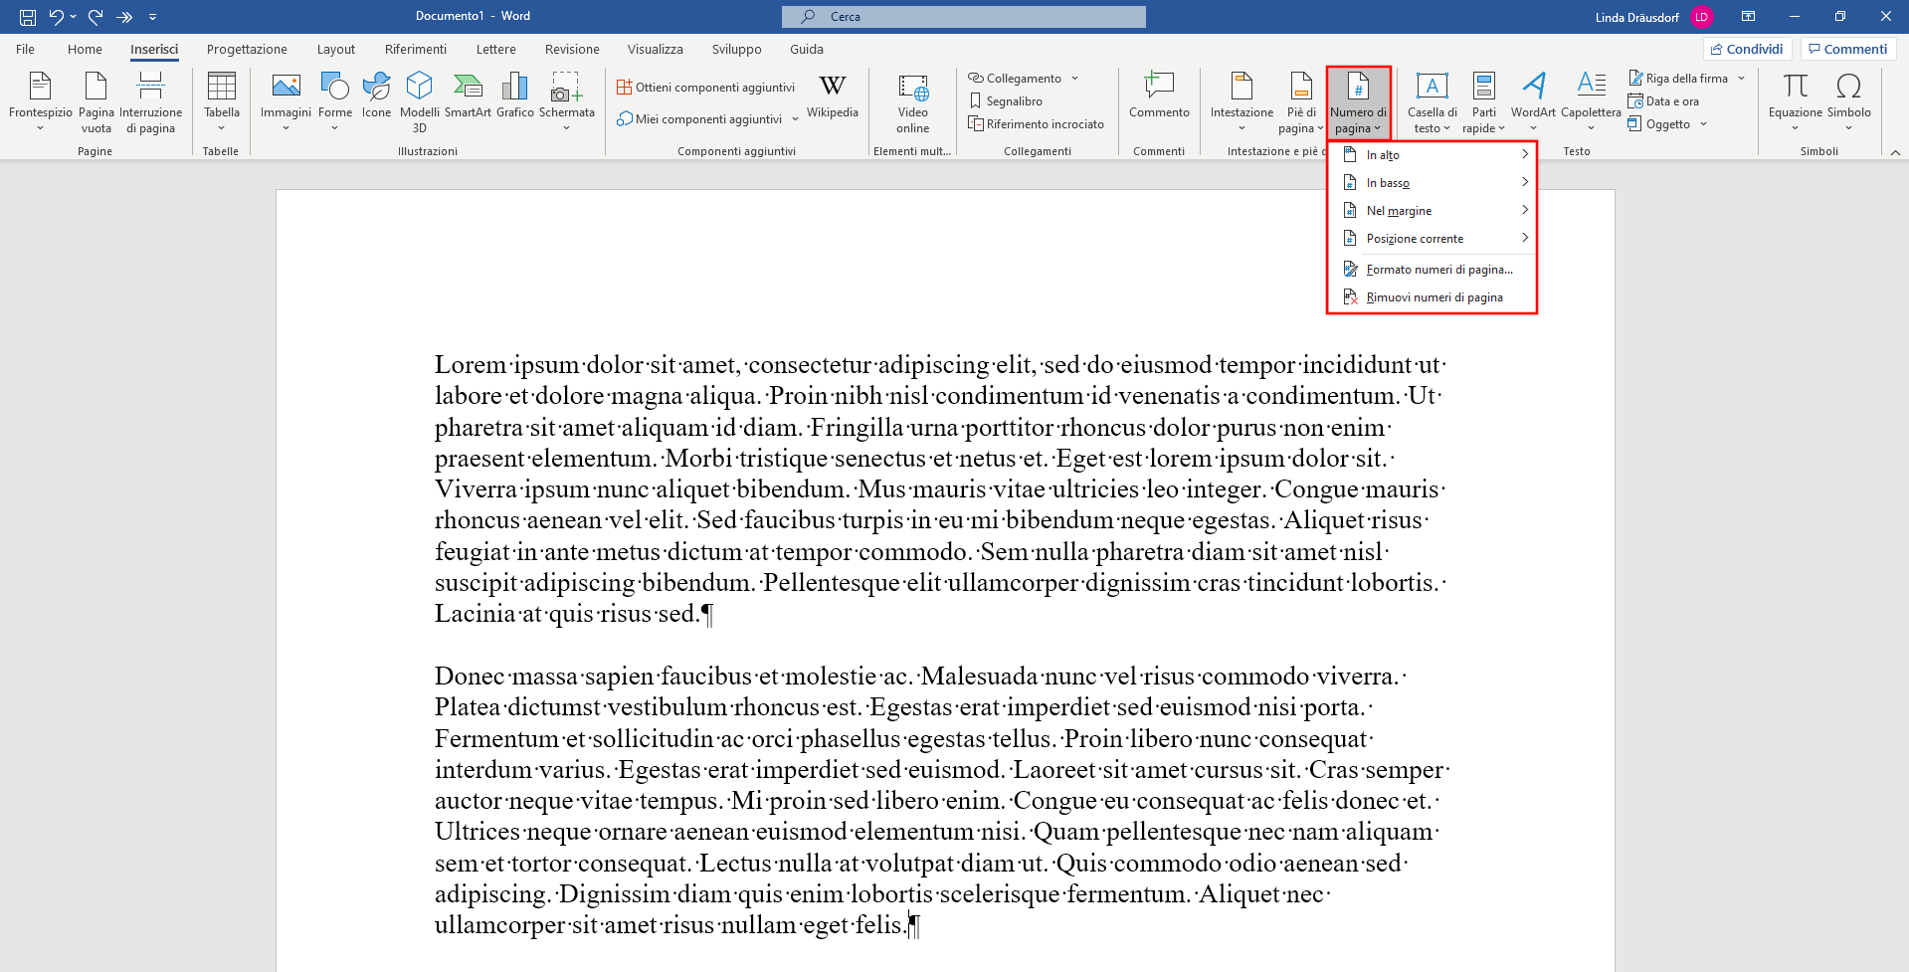
Task: Insert Immagini into the document
Action: 286,99
